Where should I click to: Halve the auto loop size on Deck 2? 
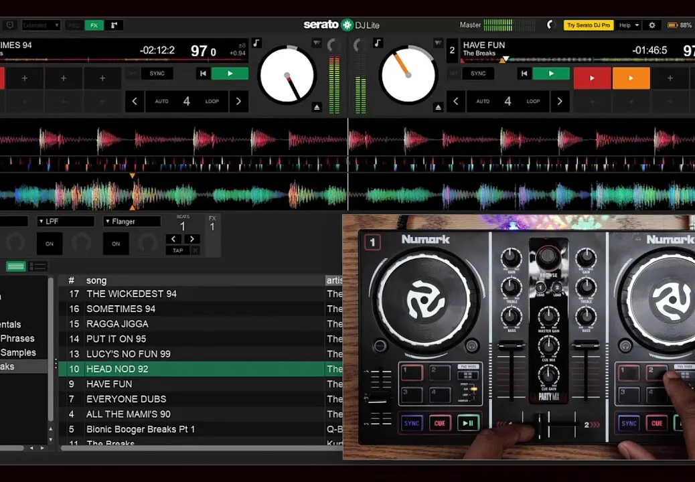[456, 102]
